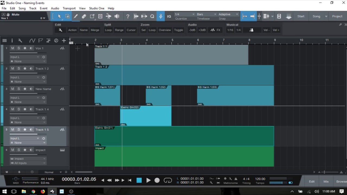347x195 pixels.
Task: Click the Merge button
Action: [95, 30]
